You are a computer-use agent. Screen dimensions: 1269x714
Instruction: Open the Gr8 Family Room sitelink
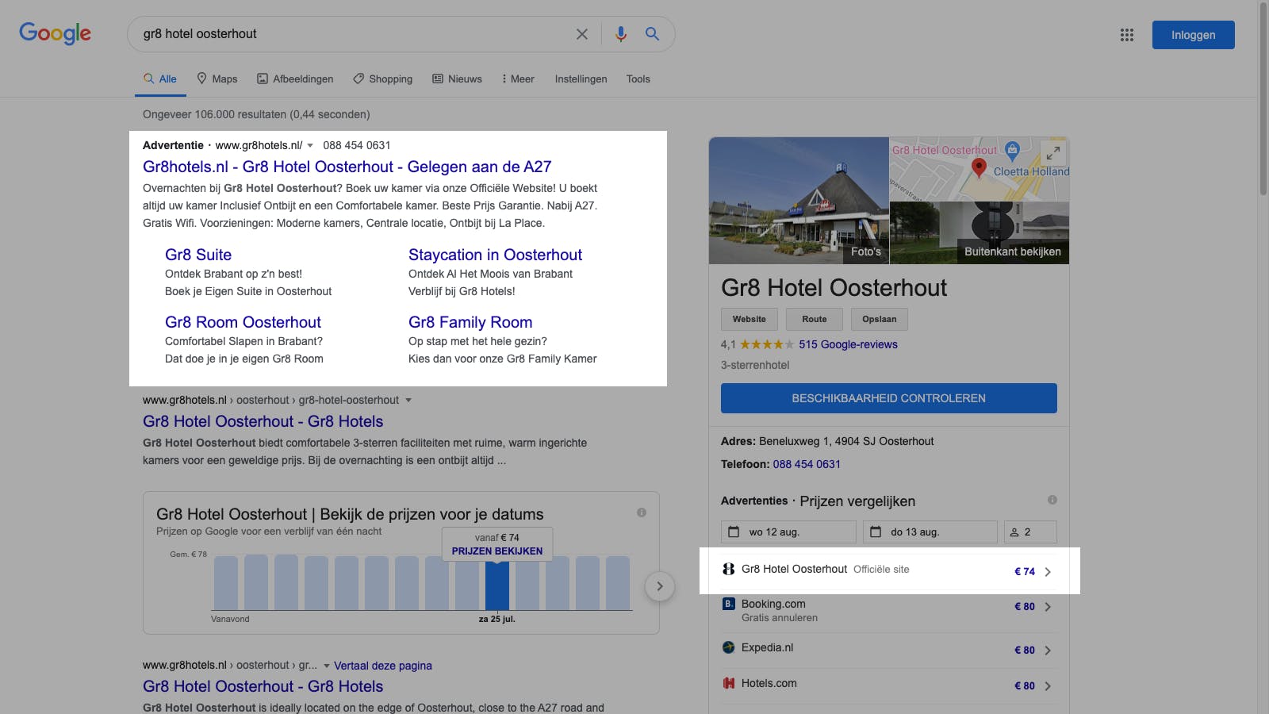point(470,322)
